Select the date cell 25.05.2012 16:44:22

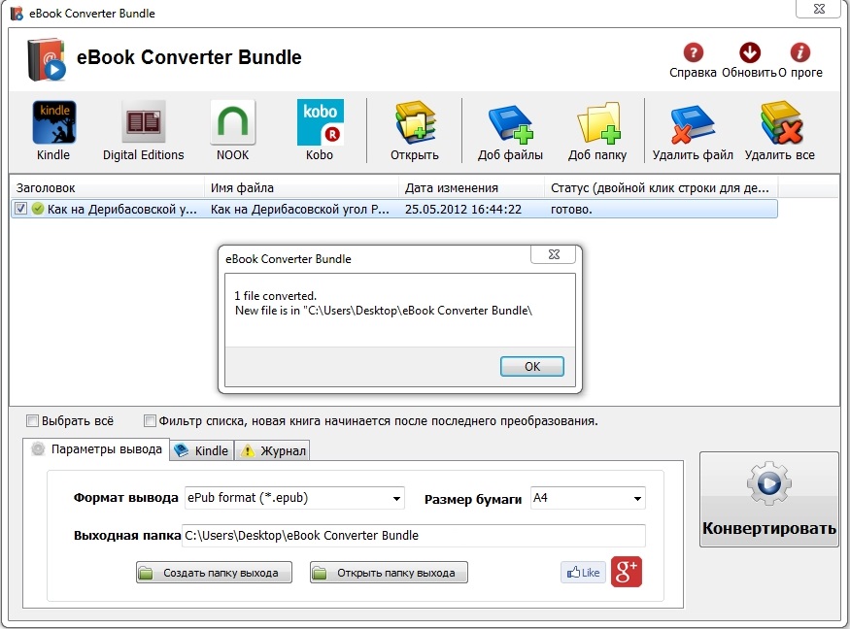pyautogui.click(x=463, y=209)
